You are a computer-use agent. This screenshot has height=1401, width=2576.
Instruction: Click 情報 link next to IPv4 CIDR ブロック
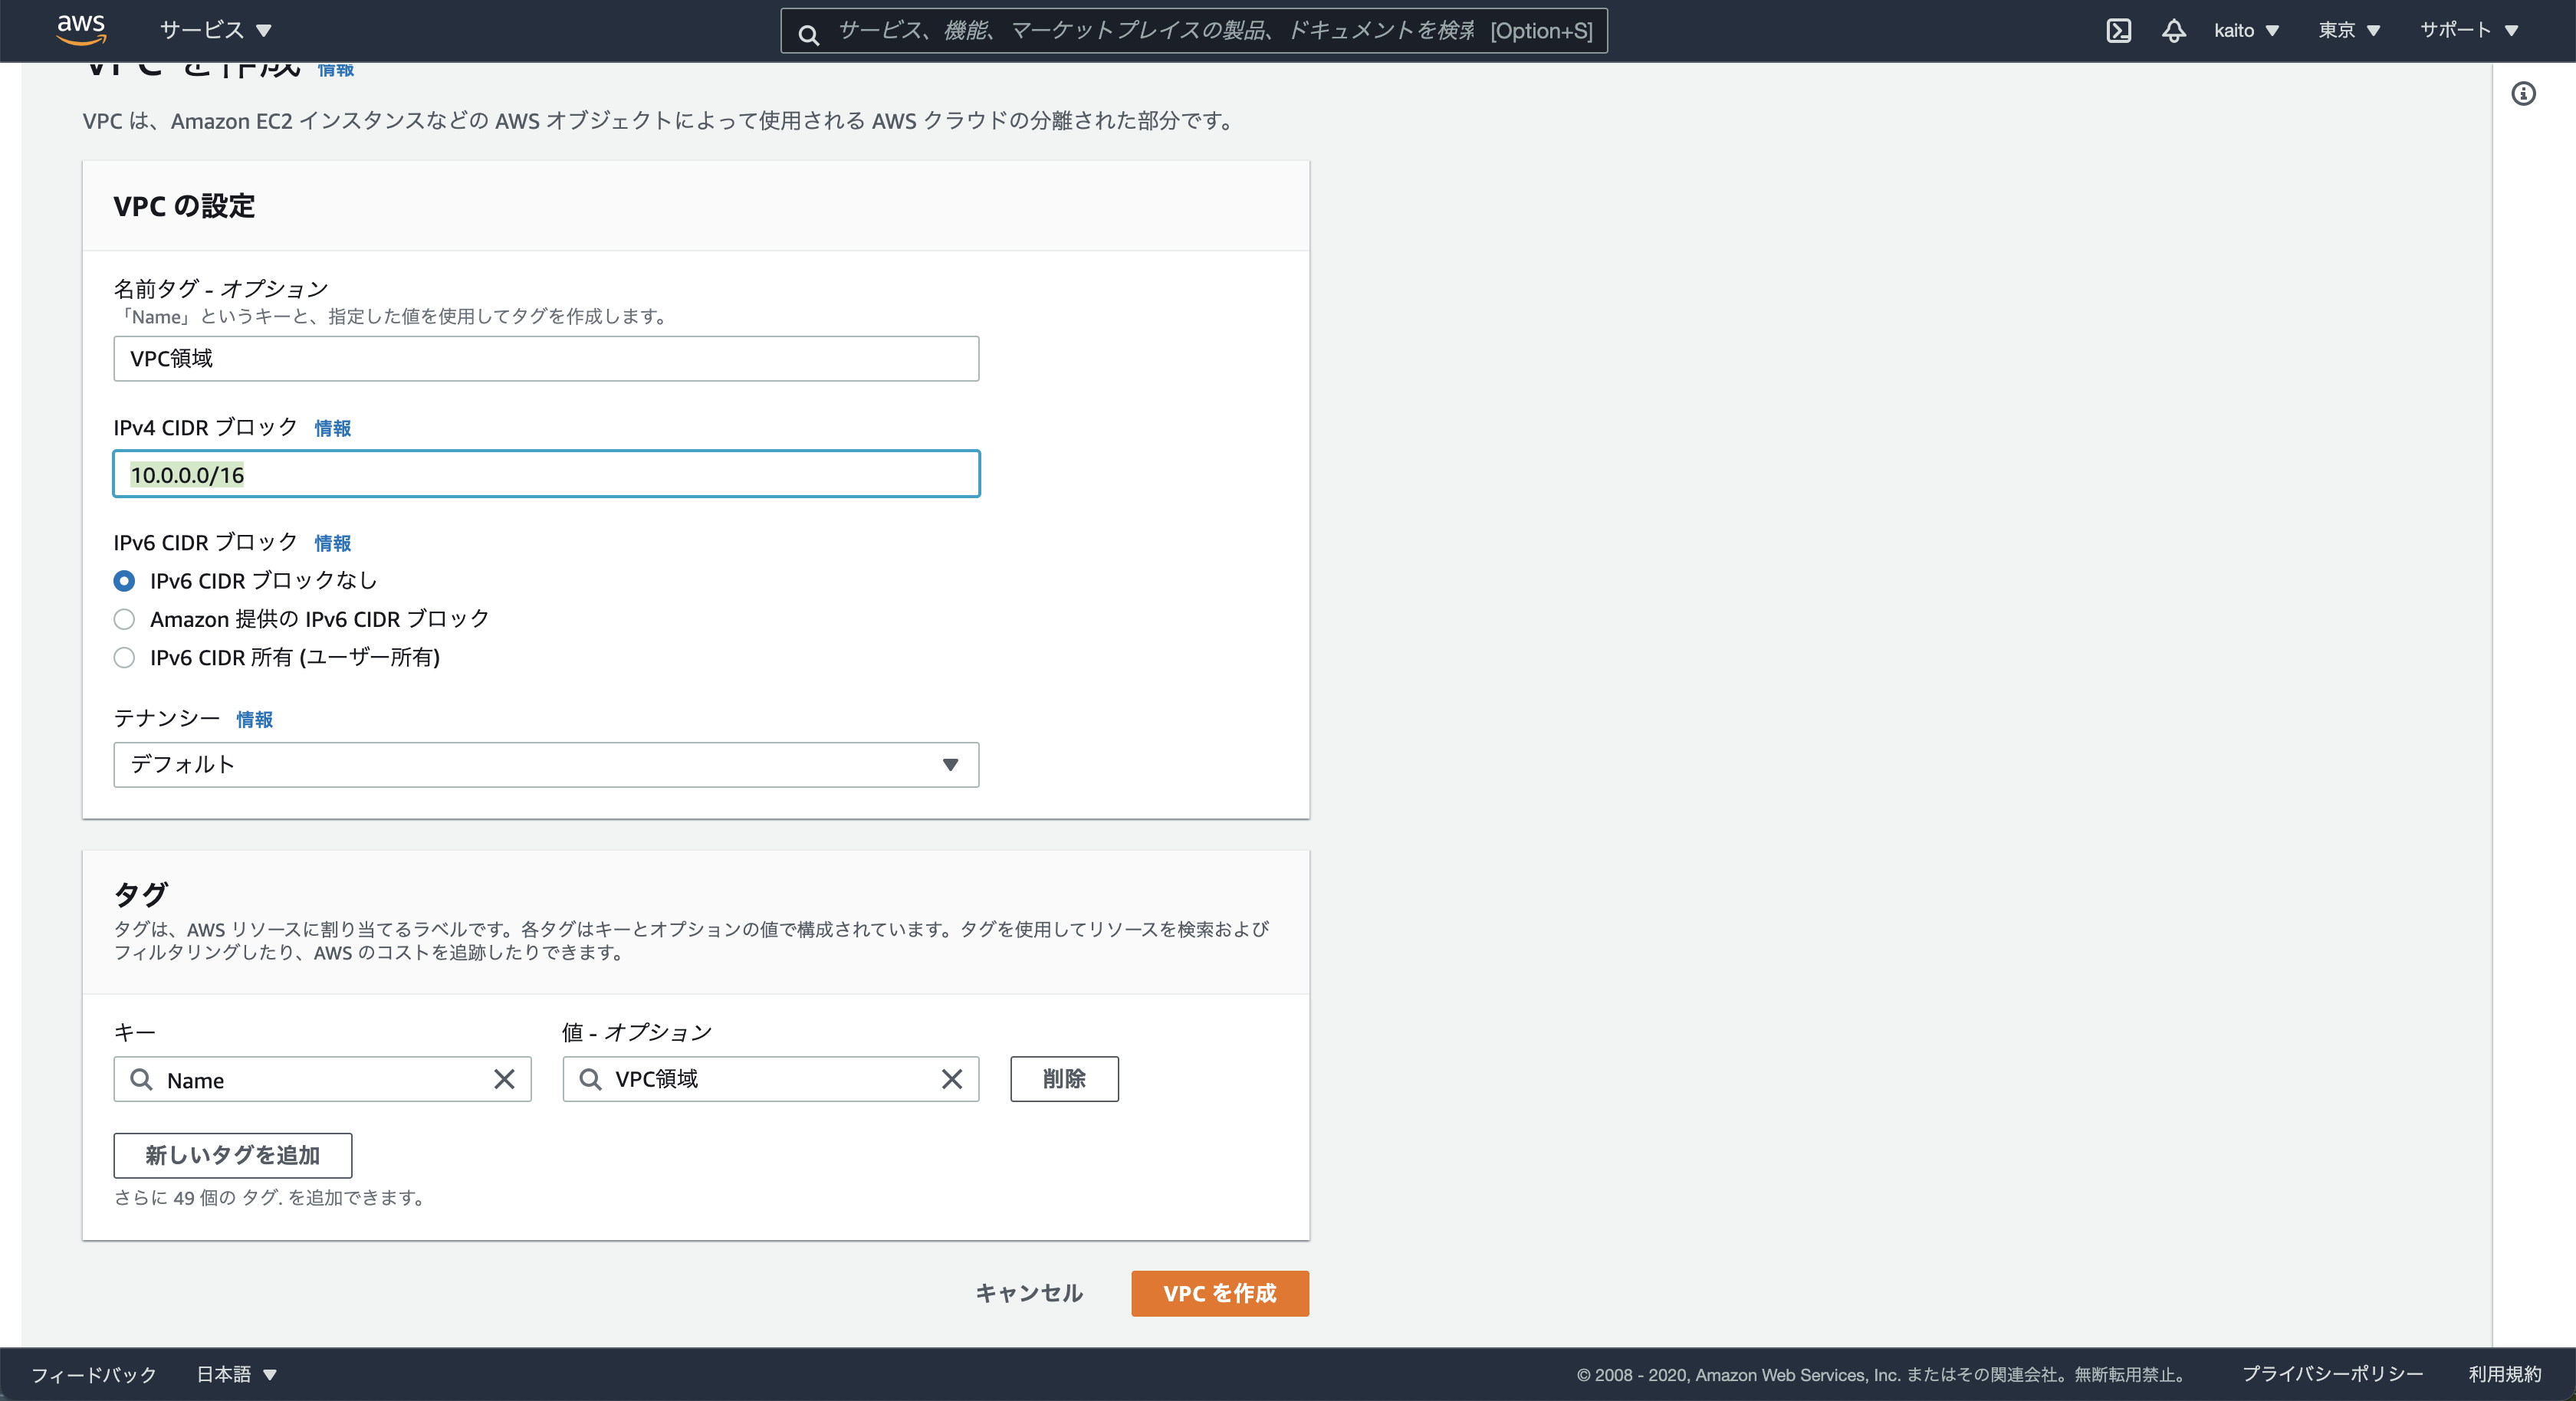(x=332, y=428)
